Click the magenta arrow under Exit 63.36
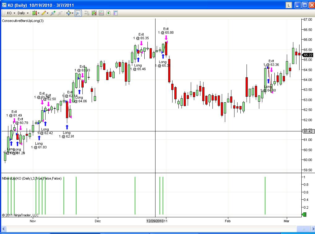Screen dimensions: 315x234 point(271,70)
